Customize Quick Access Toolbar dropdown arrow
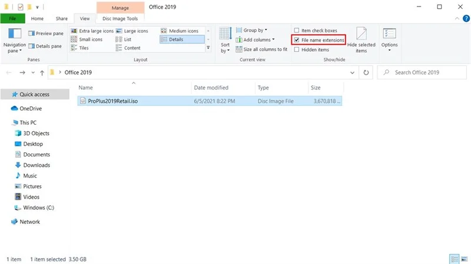The width and height of the screenshot is (471, 264). pos(37,7)
